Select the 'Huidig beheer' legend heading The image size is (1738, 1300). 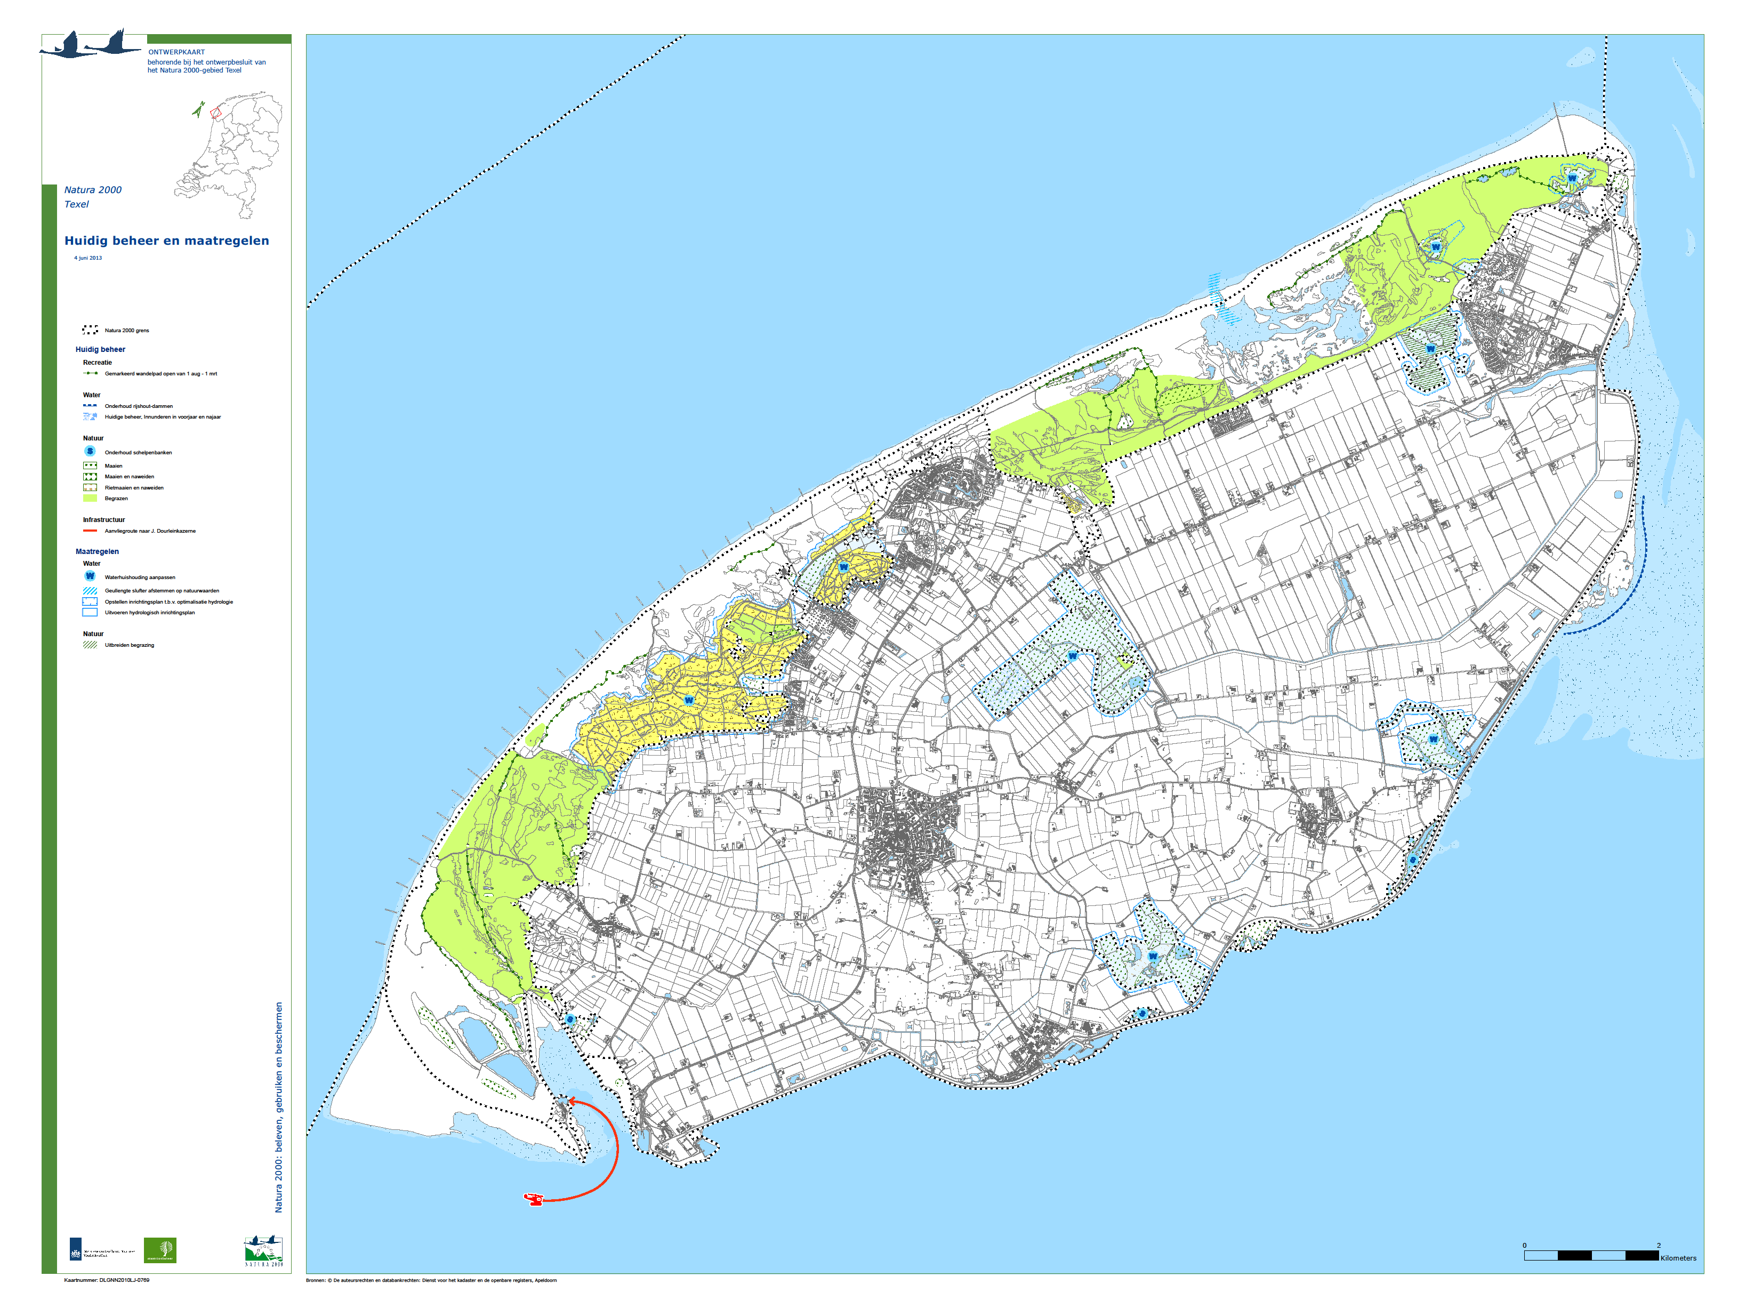point(100,349)
